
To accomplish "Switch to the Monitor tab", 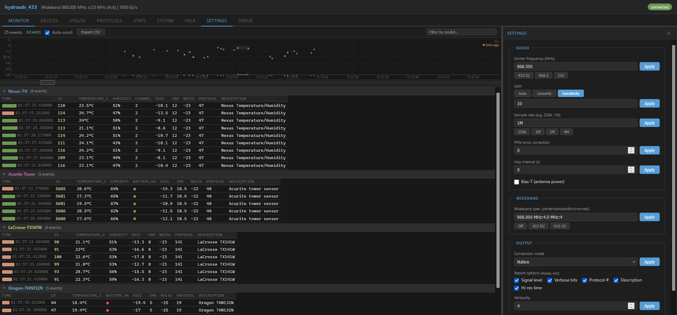I will (19, 21).
